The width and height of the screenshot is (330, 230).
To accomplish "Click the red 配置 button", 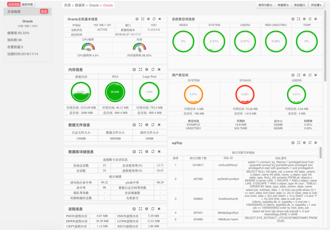I will [44, 11].
